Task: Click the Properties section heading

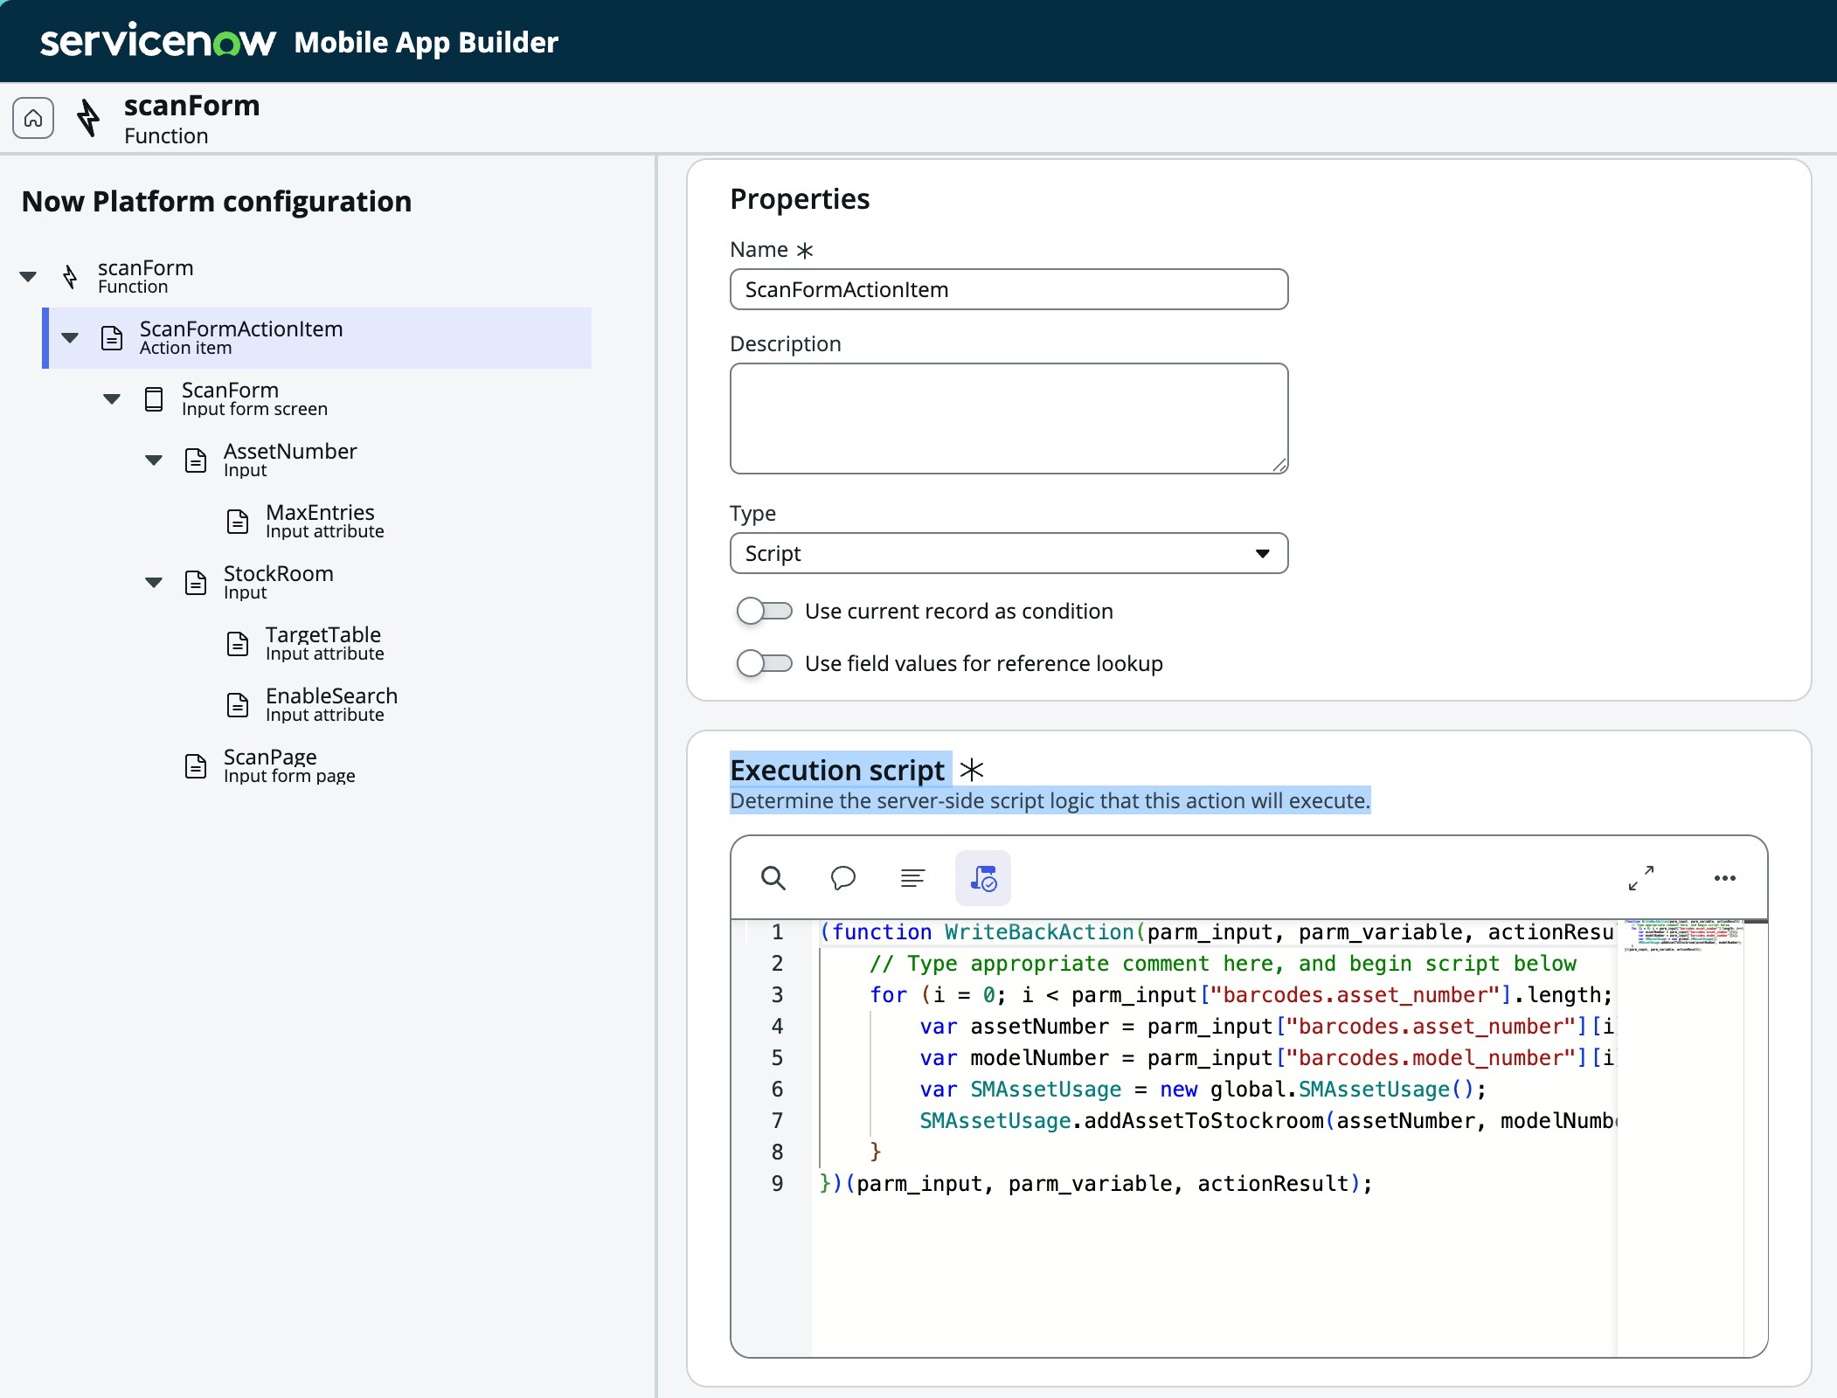Action: pyautogui.click(x=800, y=199)
